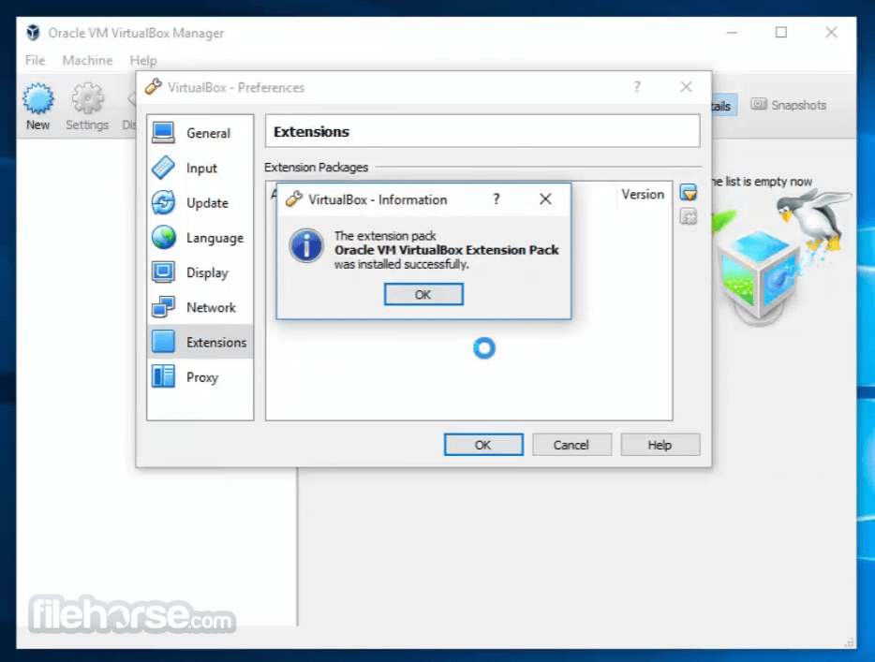Click the Extensions blue square icon
Screen dimensions: 875x662
(164, 342)
